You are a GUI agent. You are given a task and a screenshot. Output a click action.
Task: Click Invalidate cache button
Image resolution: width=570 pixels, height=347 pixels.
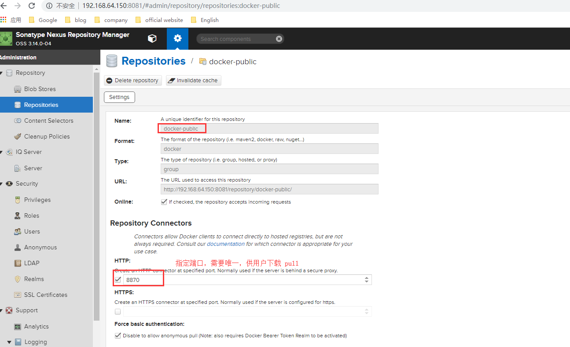click(194, 80)
